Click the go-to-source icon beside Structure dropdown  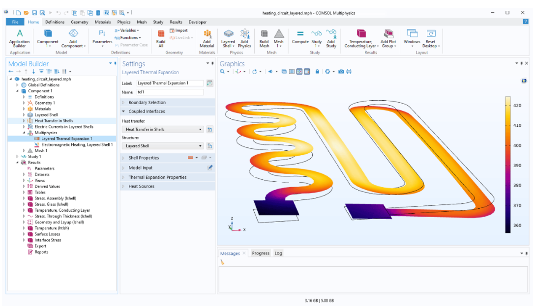coord(210,146)
